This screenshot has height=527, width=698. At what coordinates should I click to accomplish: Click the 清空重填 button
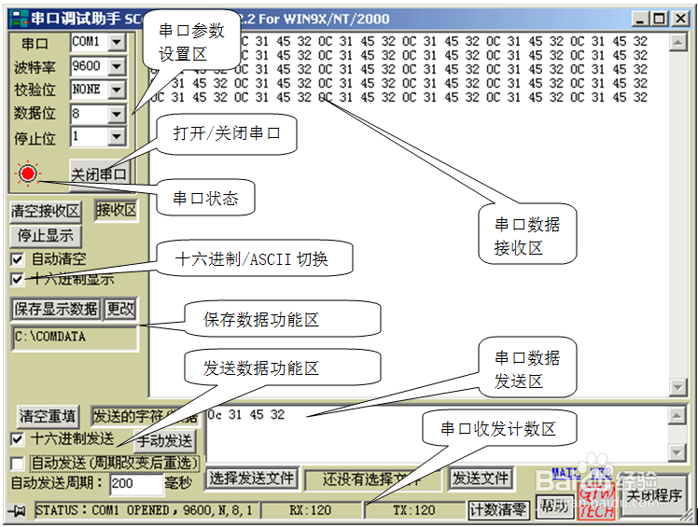click(48, 416)
